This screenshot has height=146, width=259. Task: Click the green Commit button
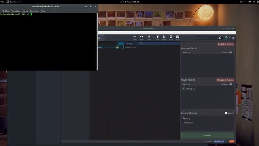coord(208,135)
